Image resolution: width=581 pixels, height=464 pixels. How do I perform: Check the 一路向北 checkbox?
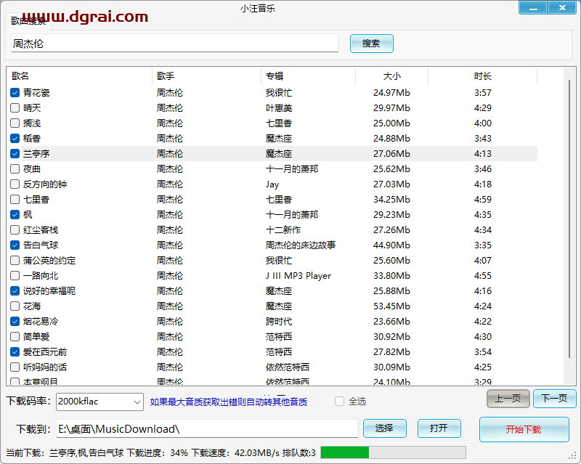point(15,276)
